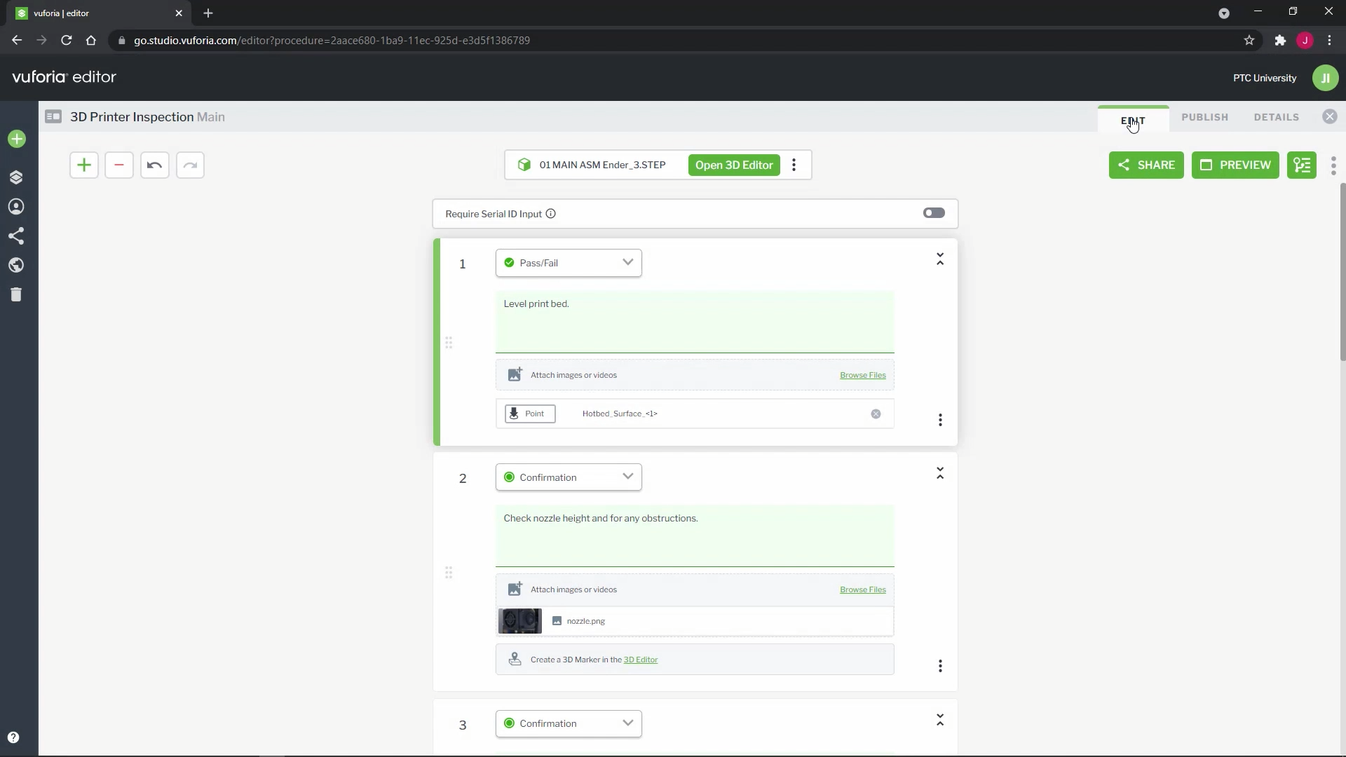Click the trash icon in left sidebar
This screenshot has width=1346, height=757.
click(x=16, y=294)
